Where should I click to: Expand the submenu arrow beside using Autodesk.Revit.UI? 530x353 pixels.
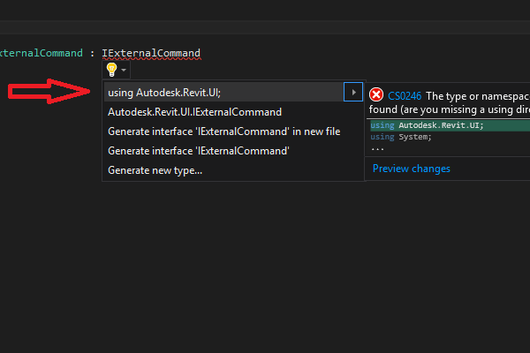point(353,92)
